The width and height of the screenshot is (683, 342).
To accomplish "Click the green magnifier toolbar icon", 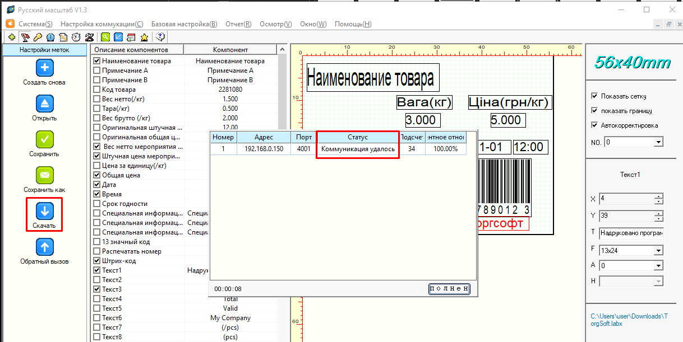I will (x=105, y=38).
